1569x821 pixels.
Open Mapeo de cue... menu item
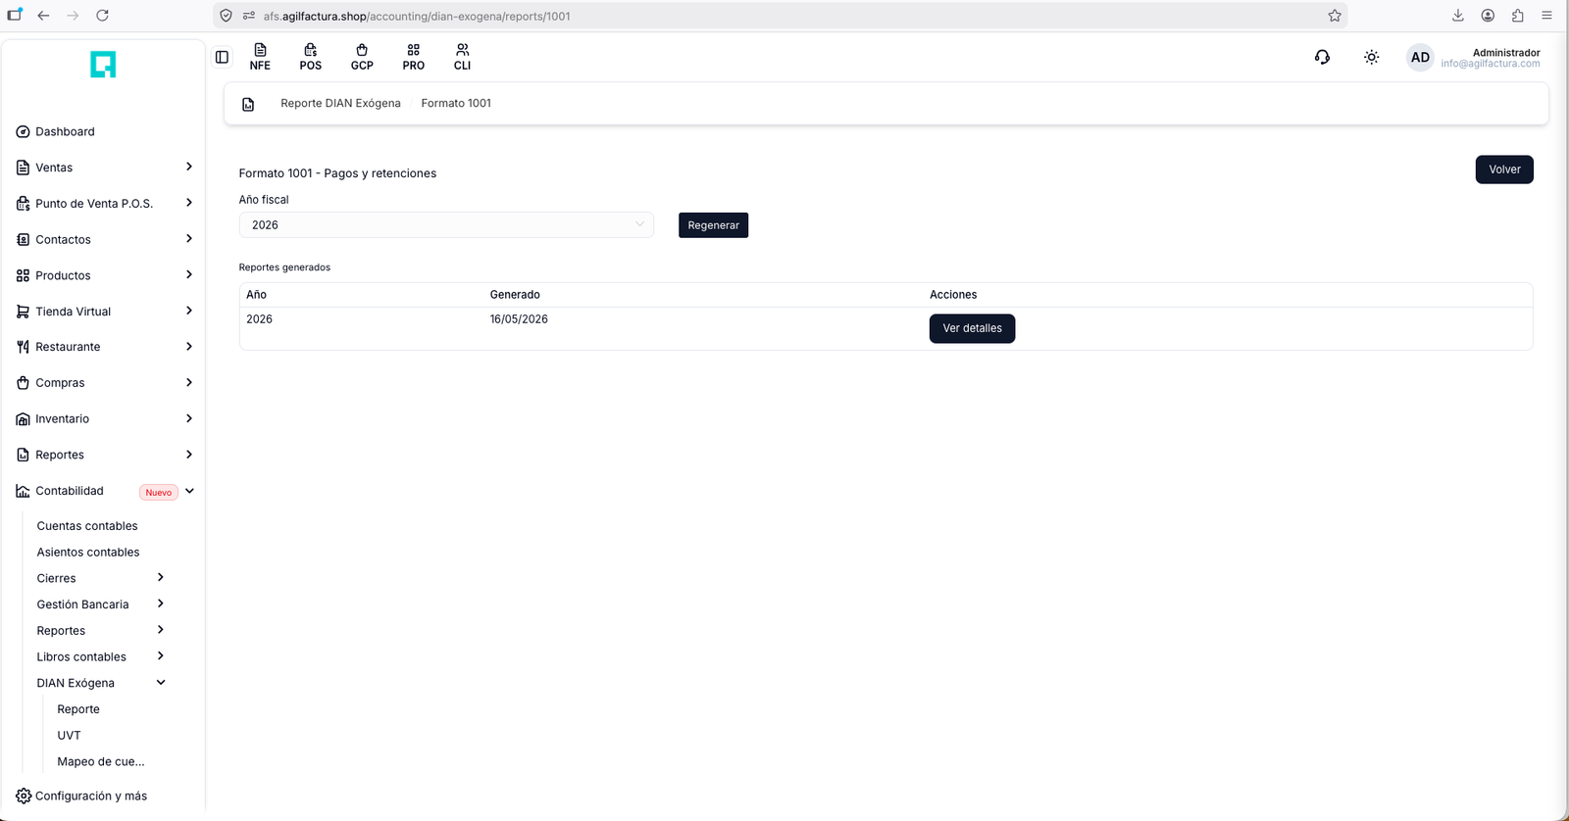(101, 761)
